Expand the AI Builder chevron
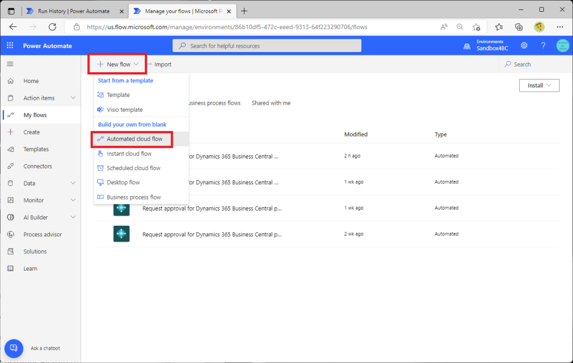Screen dimensions: 573x363 pyautogui.click(x=73, y=217)
